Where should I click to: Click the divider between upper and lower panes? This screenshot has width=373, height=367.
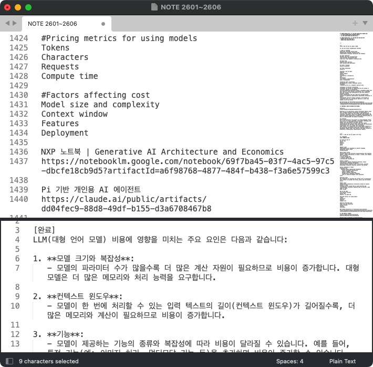(x=186, y=219)
